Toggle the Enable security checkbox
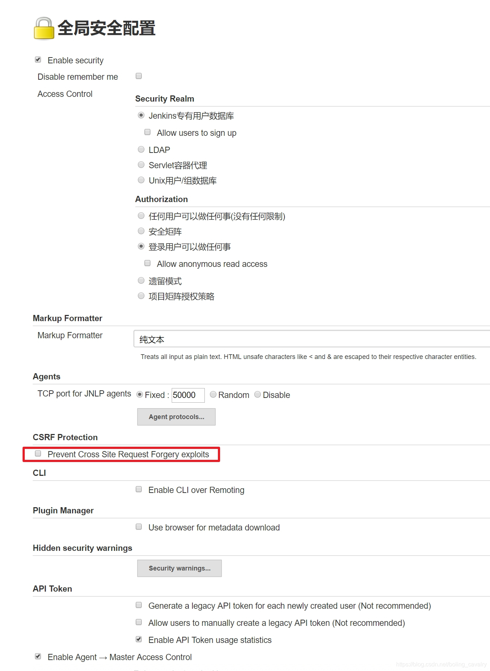This screenshot has height=671, width=490. point(38,60)
